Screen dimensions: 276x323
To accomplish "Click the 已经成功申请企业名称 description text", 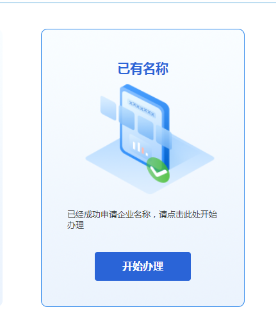I will (x=109, y=214).
